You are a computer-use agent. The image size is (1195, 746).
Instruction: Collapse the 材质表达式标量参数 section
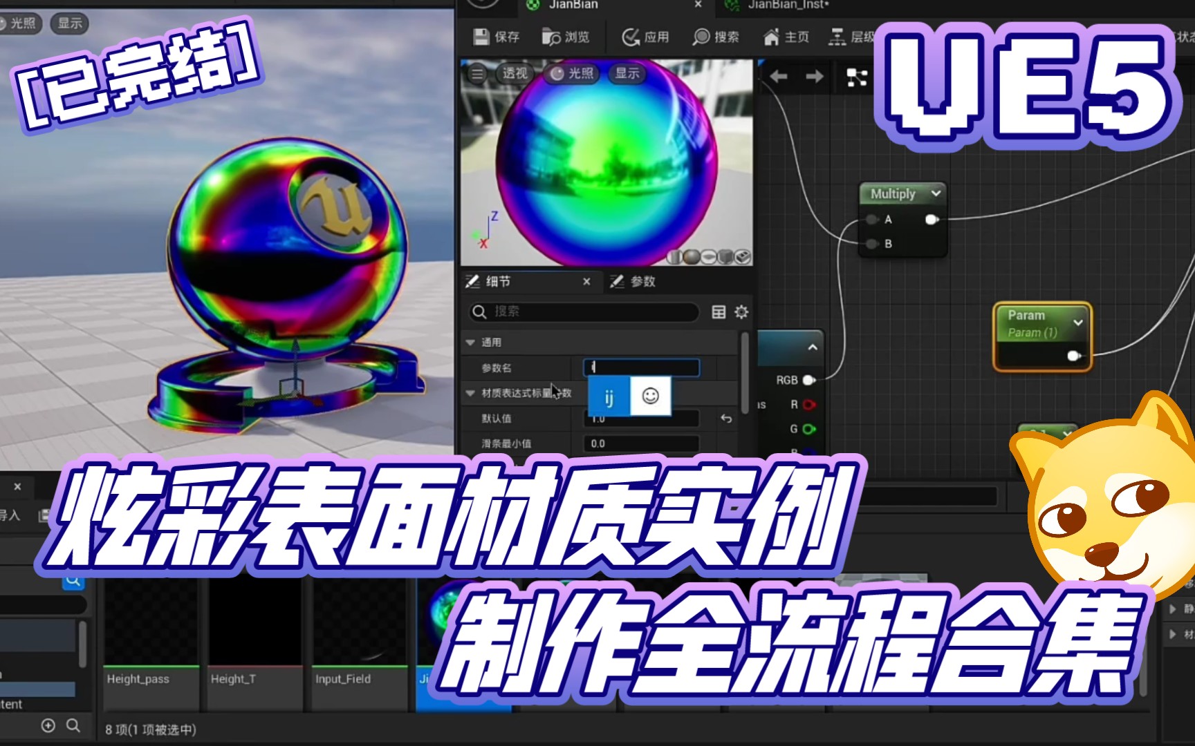coord(470,393)
